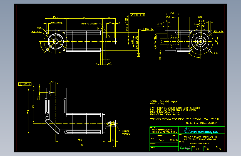Screen dimensions: 241x156
Task: Click the 16 keyway length dimension
Action: (110, 22)
